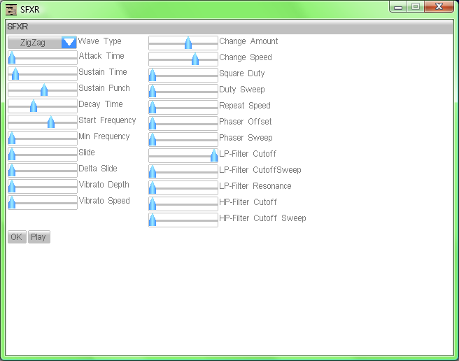Click the LP-Filter Resonance slider
This screenshot has height=361, width=459.
point(183,188)
